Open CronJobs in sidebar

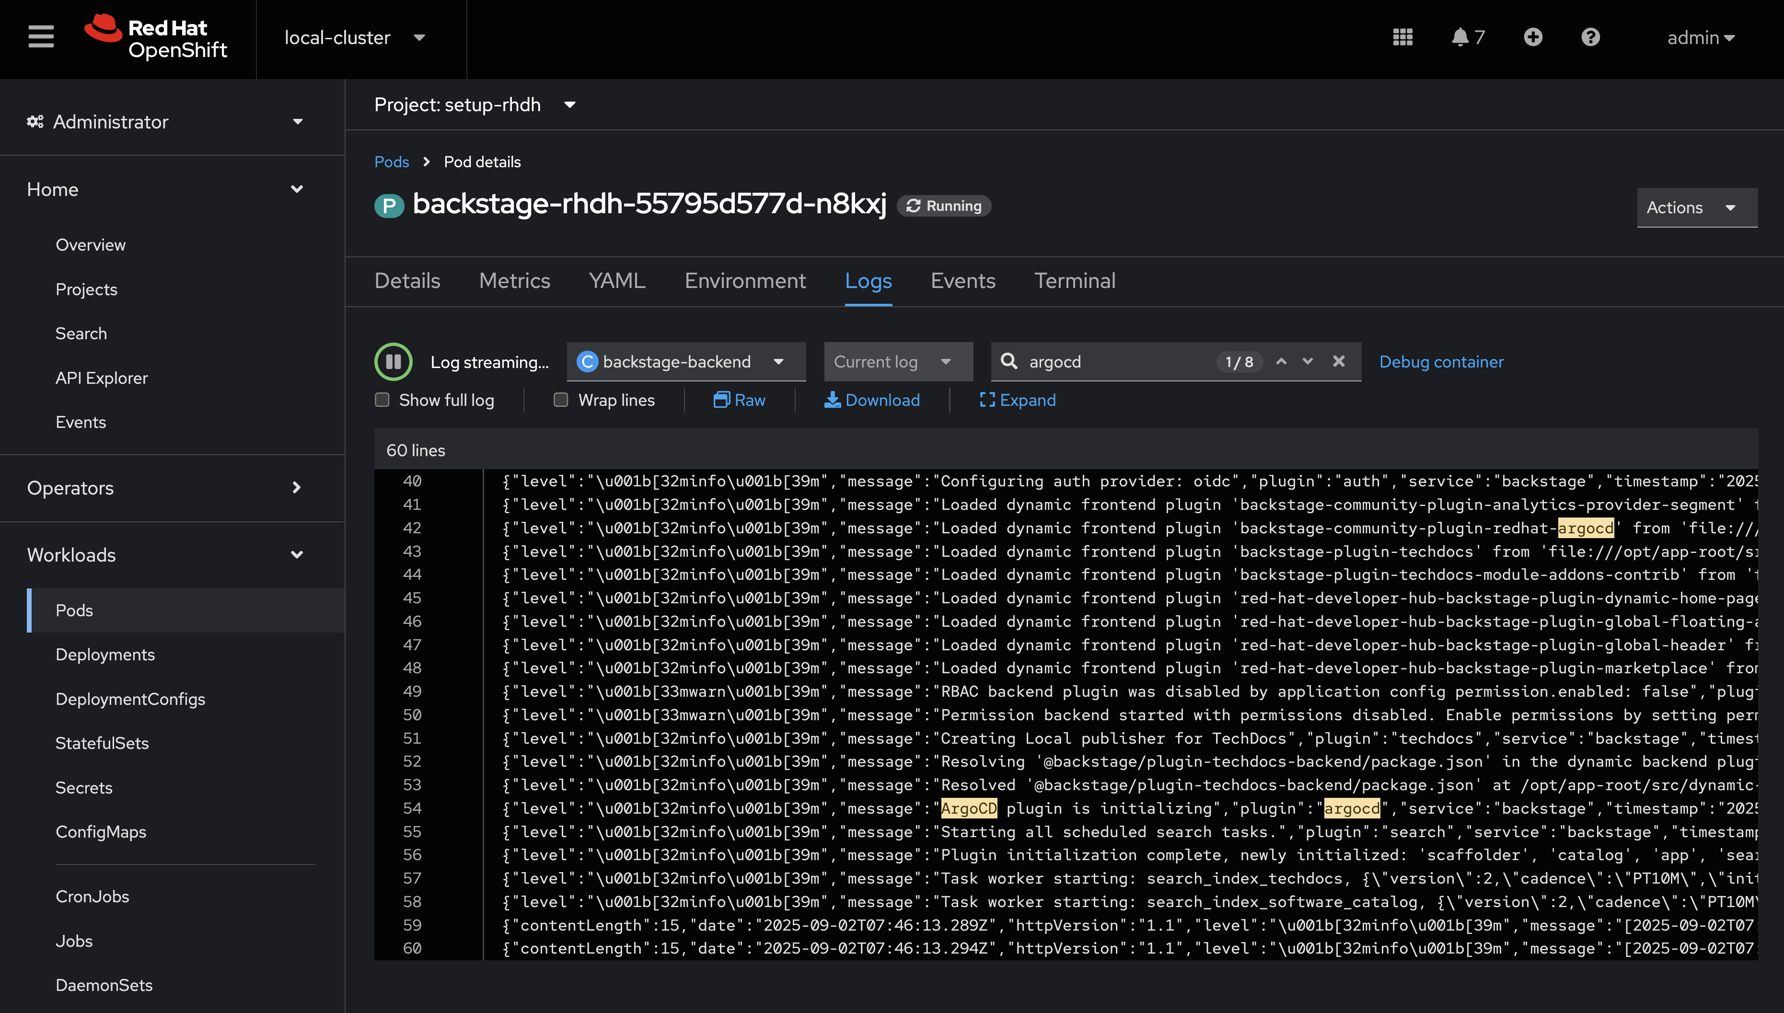click(93, 897)
